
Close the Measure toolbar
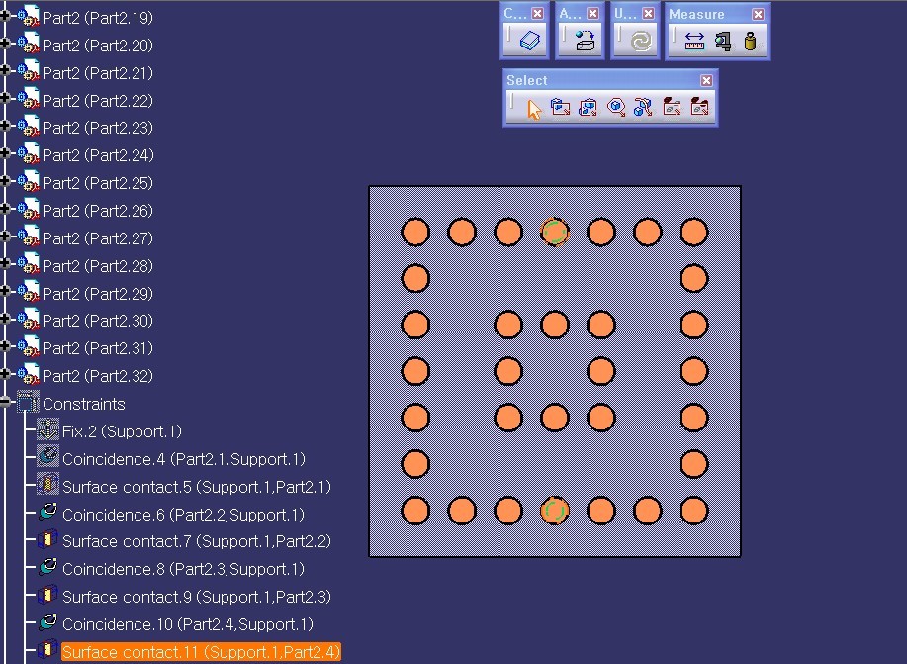758,14
